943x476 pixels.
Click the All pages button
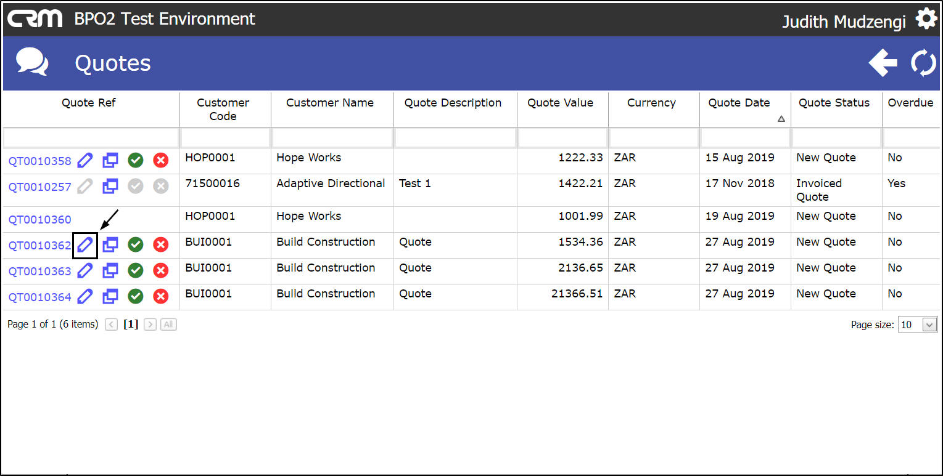[x=168, y=325]
